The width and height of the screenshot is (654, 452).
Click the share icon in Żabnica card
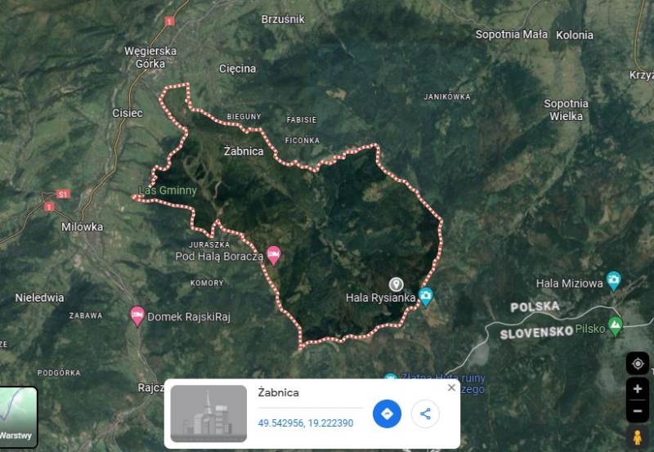click(425, 414)
